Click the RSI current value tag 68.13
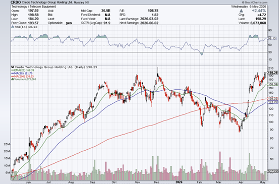 (x=272, y=38)
